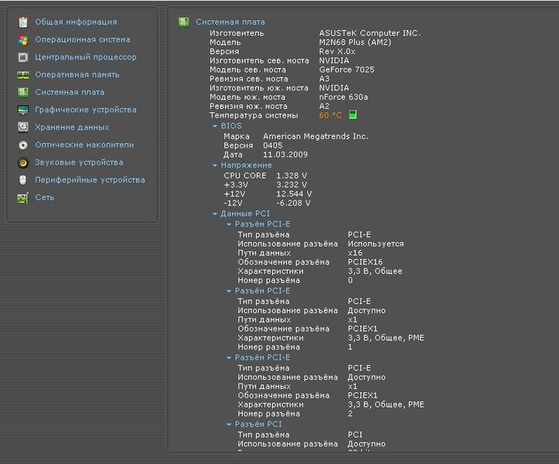Open the Общая информация section
559x464 pixels.
(76, 22)
